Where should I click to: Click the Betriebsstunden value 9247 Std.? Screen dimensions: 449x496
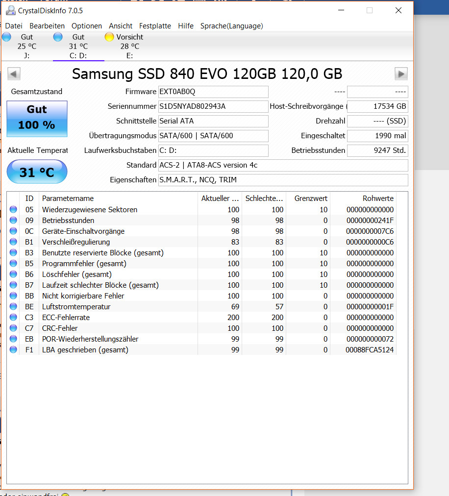pos(377,150)
